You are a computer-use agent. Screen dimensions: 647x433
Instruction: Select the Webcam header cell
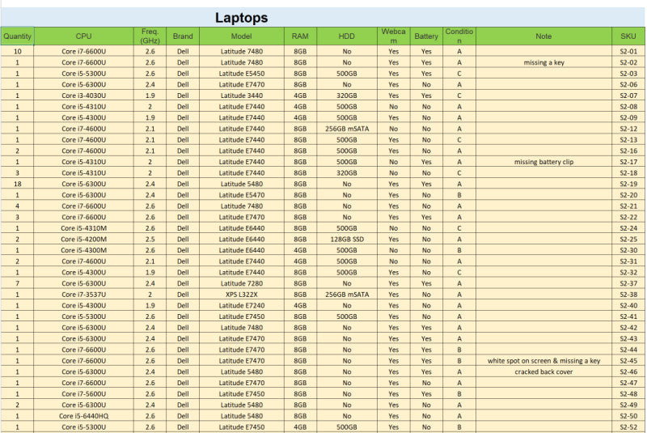(394, 36)
